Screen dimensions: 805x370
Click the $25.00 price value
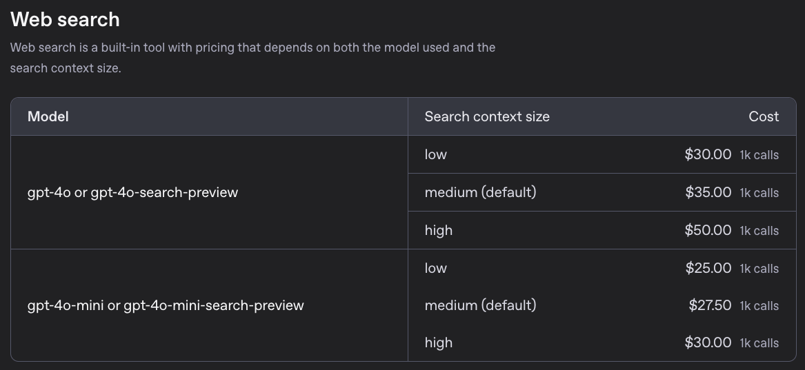(x=708, y=268)
